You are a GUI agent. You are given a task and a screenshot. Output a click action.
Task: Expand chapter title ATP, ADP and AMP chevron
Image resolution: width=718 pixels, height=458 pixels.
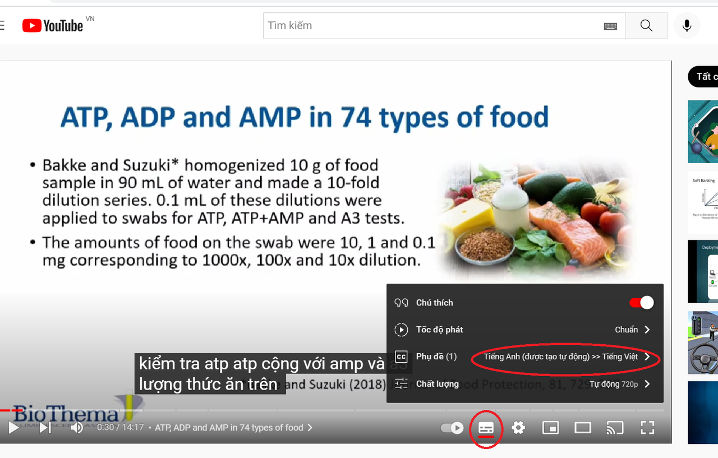tap(309, 428)
